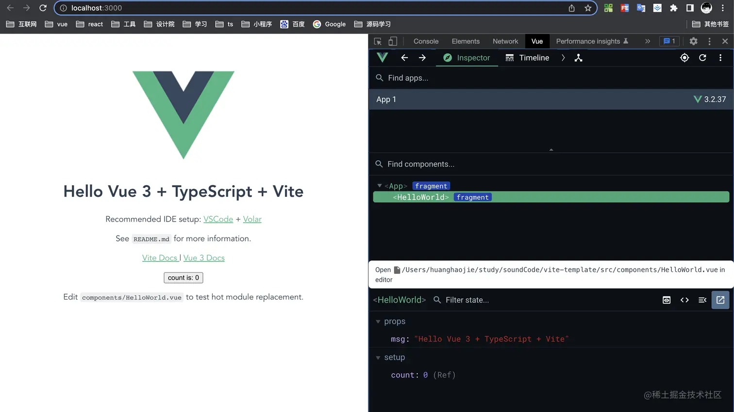The image size is (734, 412).
Task: Select the Timeline tab in Vue devtools
Action: coord(527,58)
